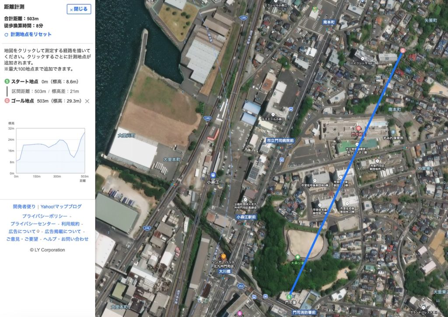Select the 大森公園 park marker icon

(297, 257)
